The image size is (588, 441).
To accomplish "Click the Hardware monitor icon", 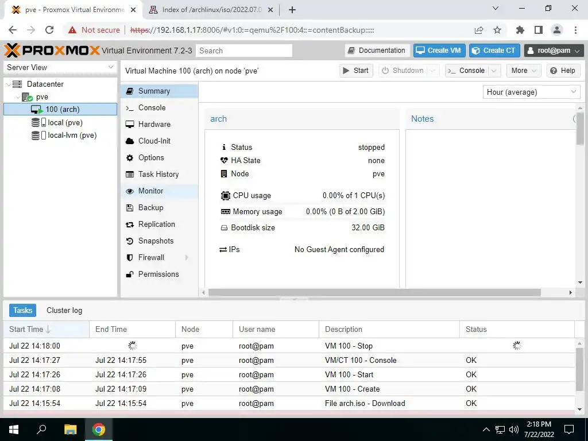I will pos(130,124).
